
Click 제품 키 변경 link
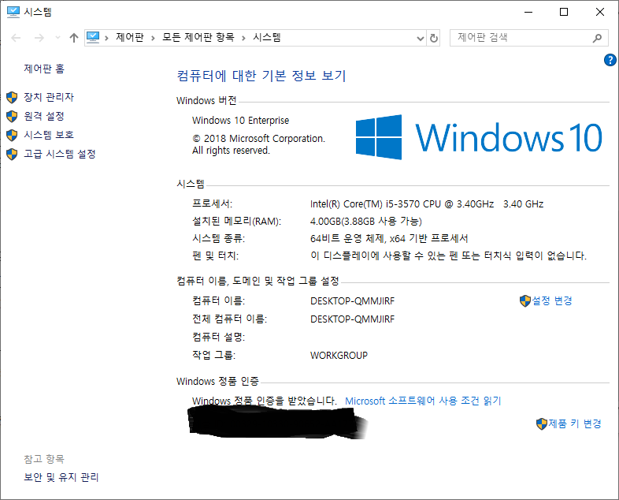click(x=574, y=424)
